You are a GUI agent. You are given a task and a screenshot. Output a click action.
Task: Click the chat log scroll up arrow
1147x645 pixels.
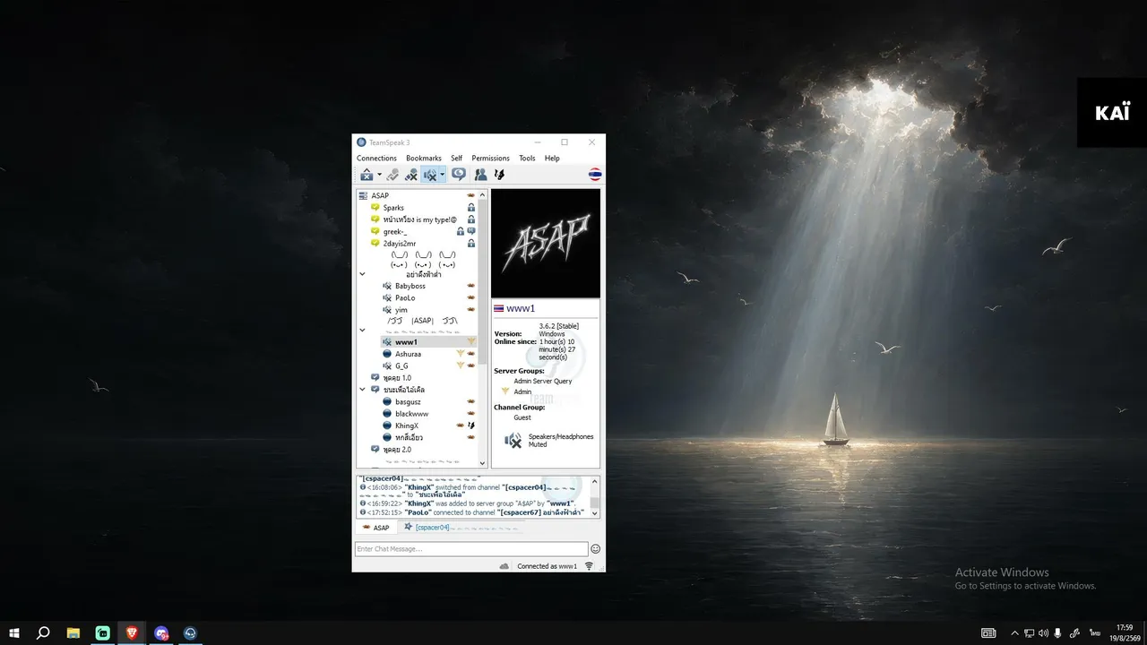pyautogui.click(x=594, y=482)
